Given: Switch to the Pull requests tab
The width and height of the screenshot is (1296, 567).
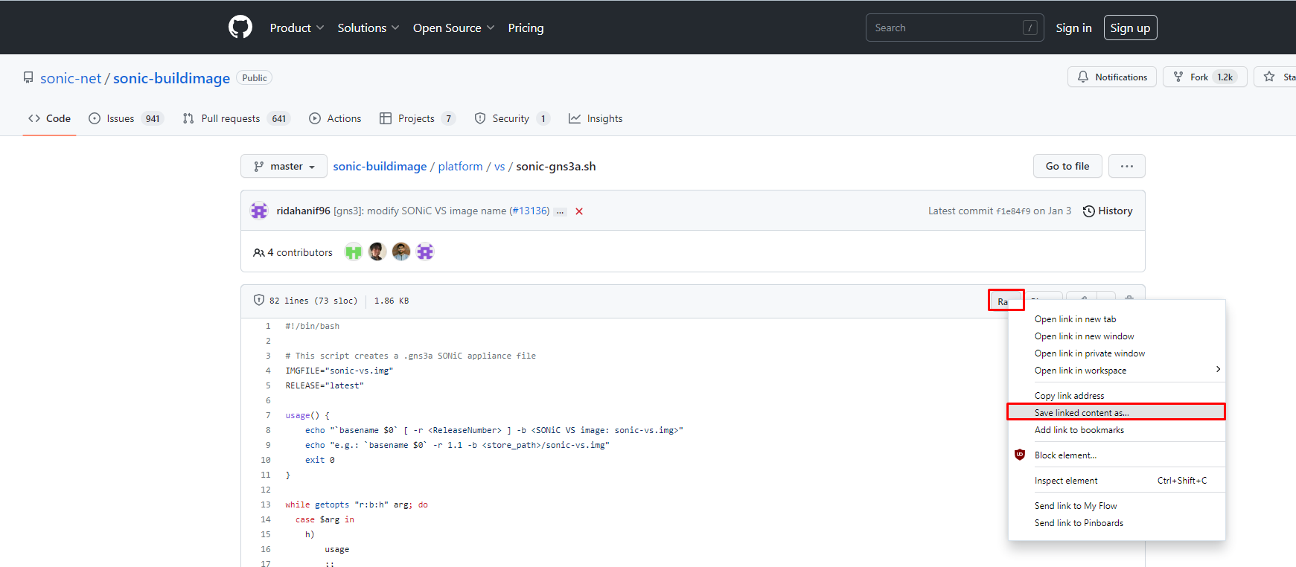Looking at the screenshot, I should tap(230, 118).
